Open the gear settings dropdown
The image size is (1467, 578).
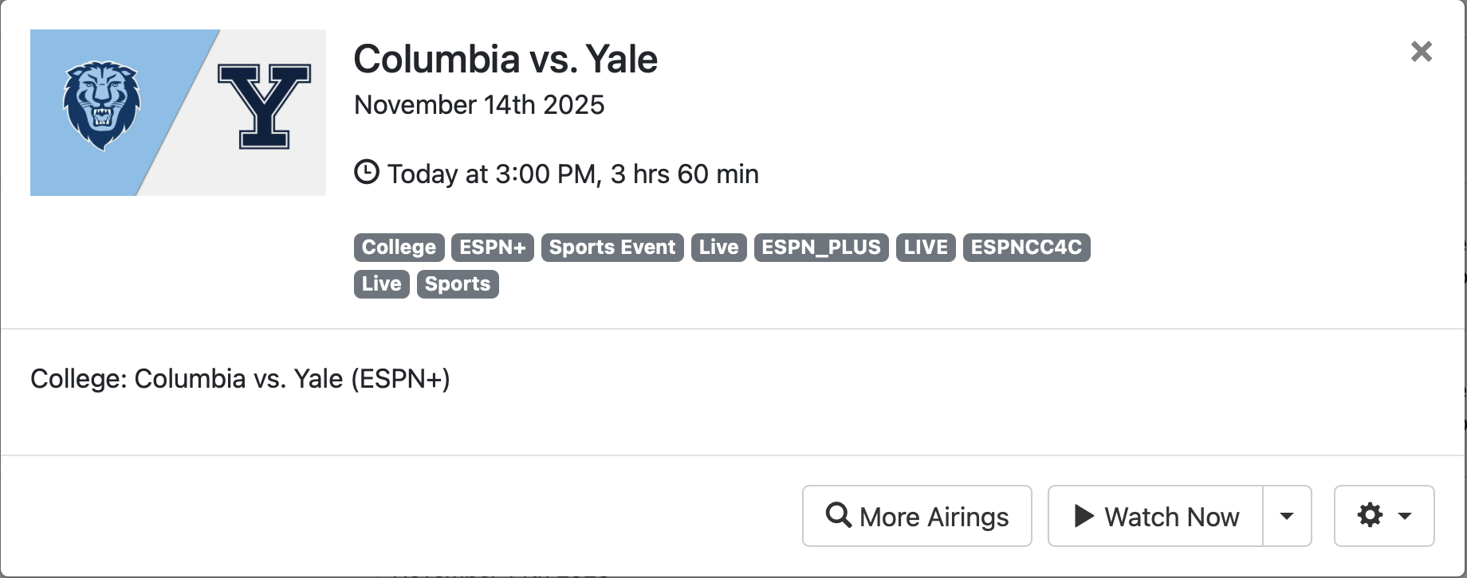point(1384,516)
